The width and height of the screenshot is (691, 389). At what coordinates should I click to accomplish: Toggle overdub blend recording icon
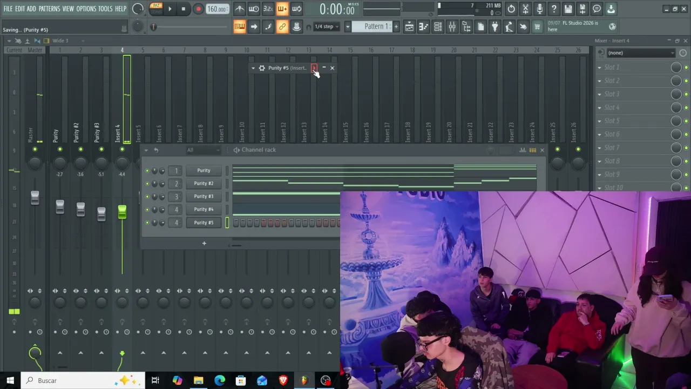click(282, 9)
